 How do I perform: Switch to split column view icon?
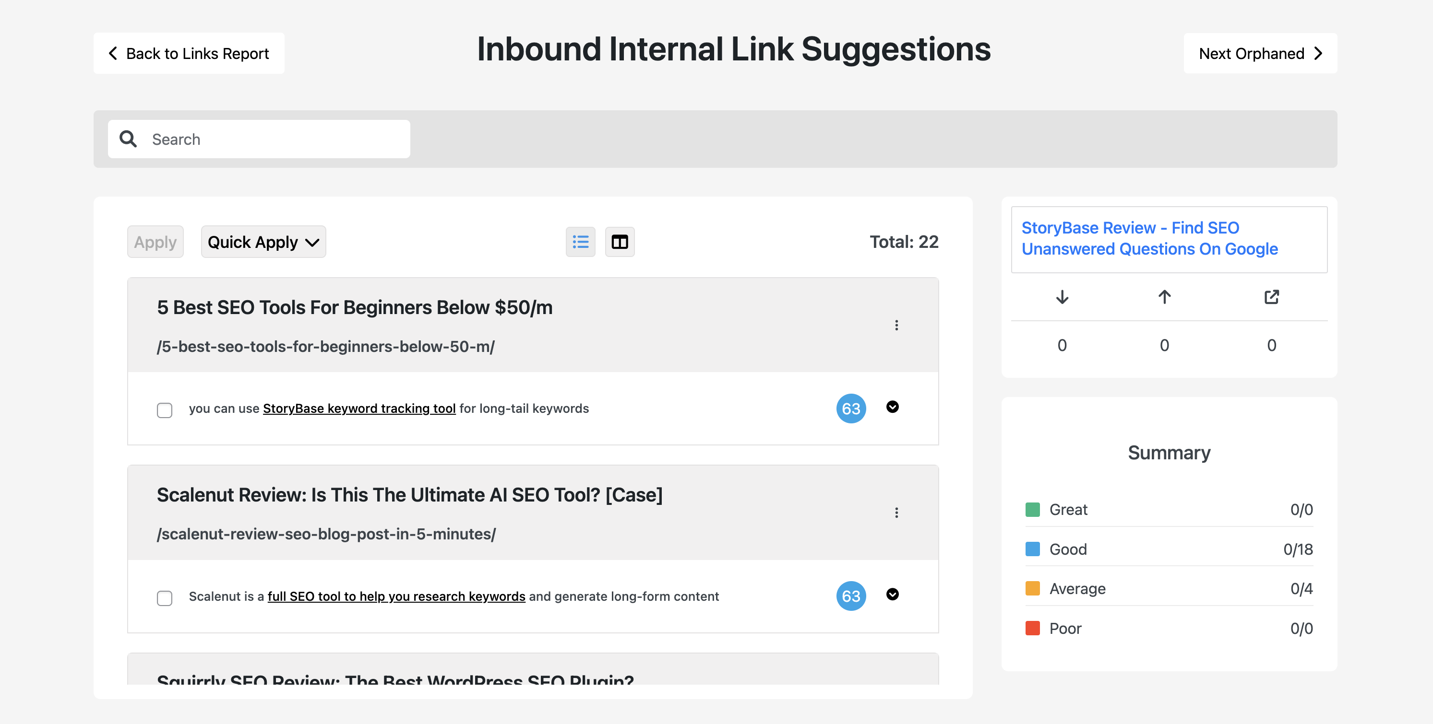(x=620, y=242)
